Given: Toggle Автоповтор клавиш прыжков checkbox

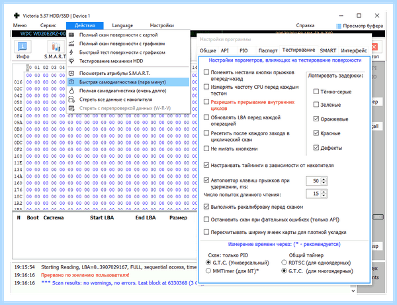Looking at the screenshot, I should (206, 180).
